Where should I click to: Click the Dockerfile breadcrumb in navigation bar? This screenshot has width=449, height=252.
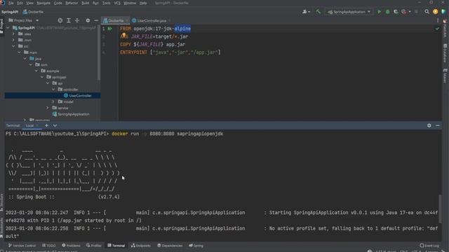[33, 12]
